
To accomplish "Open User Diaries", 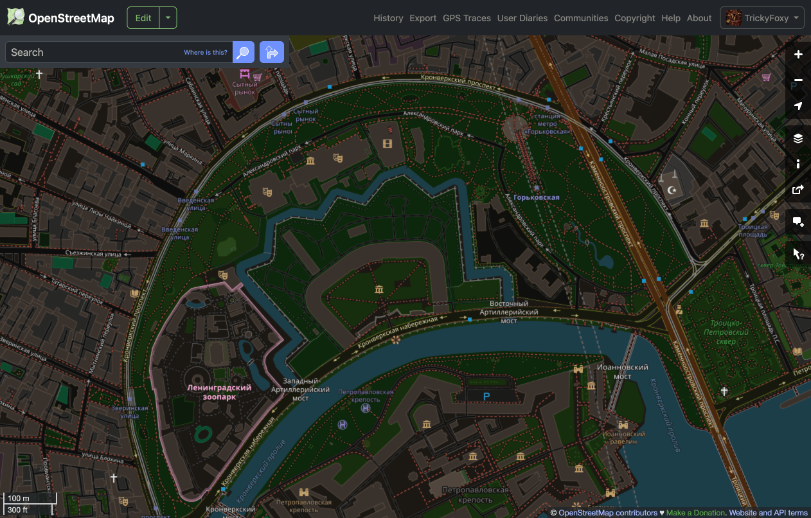I will pos(522,18).
